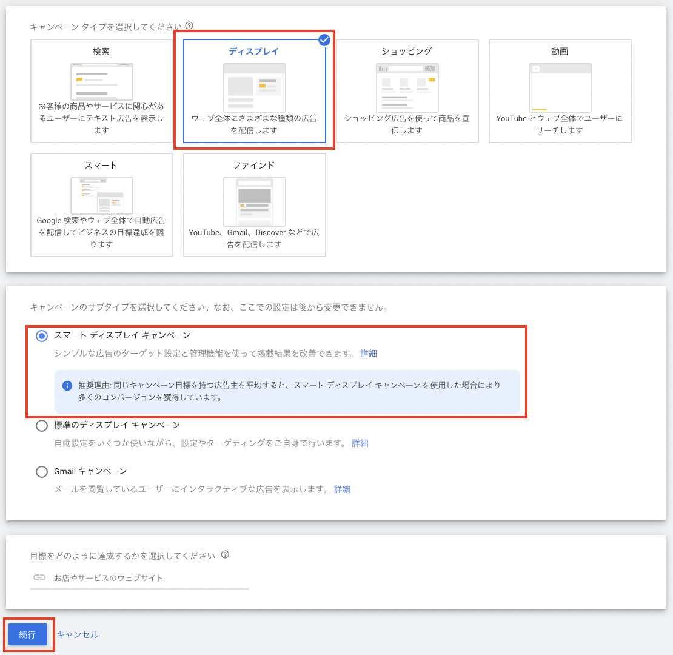Click help icon beside 目標 achievement heading
The width and height of the screenshot is (673, 655).
225,555
